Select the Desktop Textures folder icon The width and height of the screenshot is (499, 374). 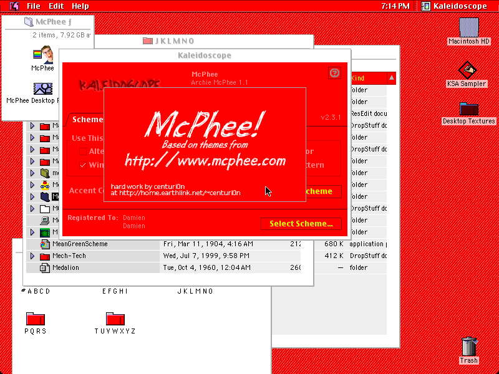[469, 108]
